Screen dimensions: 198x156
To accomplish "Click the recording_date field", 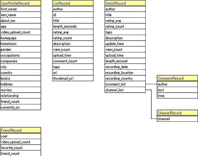I will click(125, 67).
